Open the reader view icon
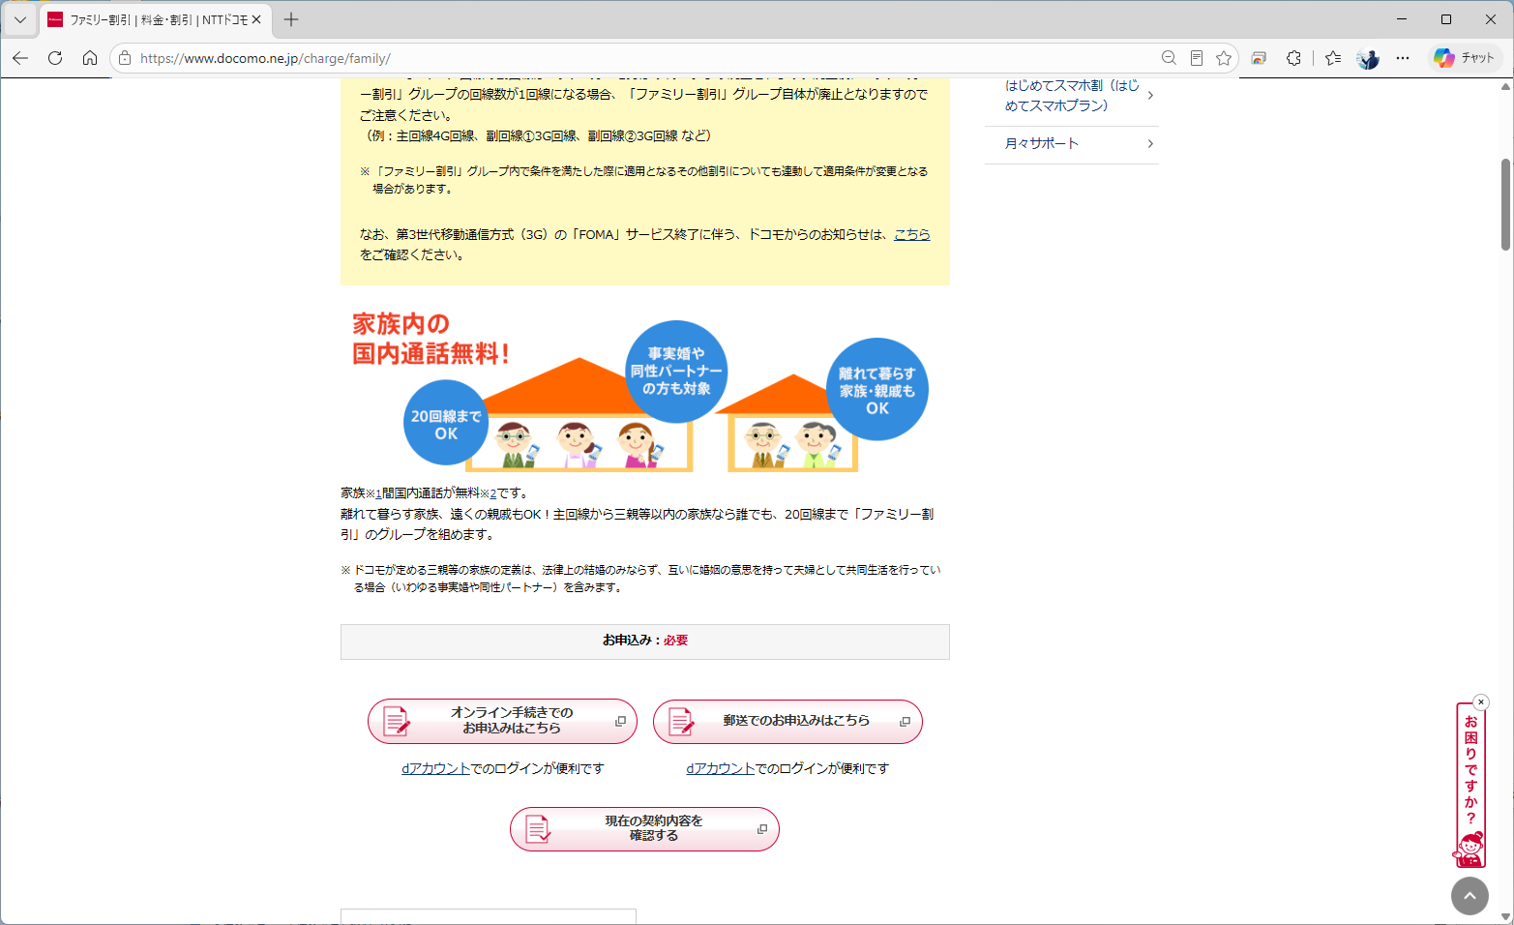 [x=1197, y=58]
